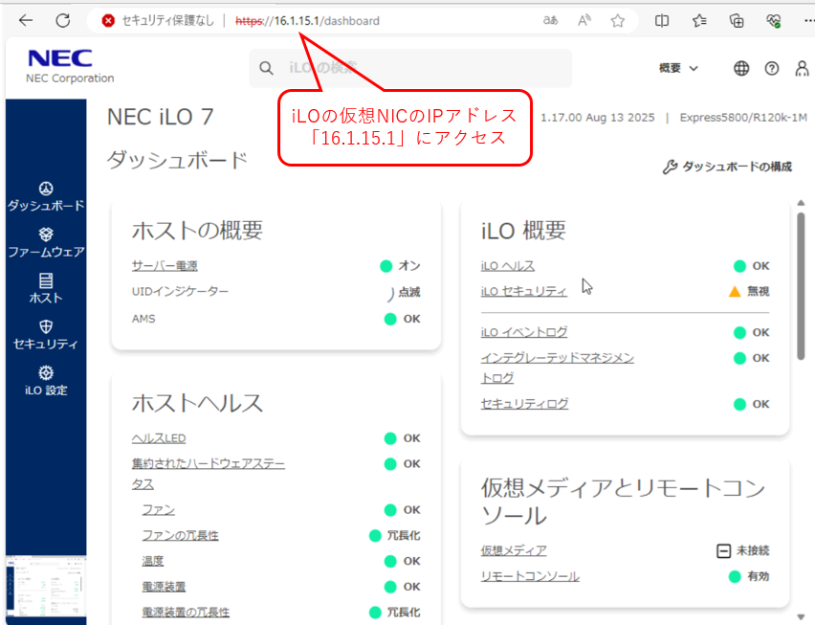Click the iLO search input field
815x625 pixels.
[421, 68]
